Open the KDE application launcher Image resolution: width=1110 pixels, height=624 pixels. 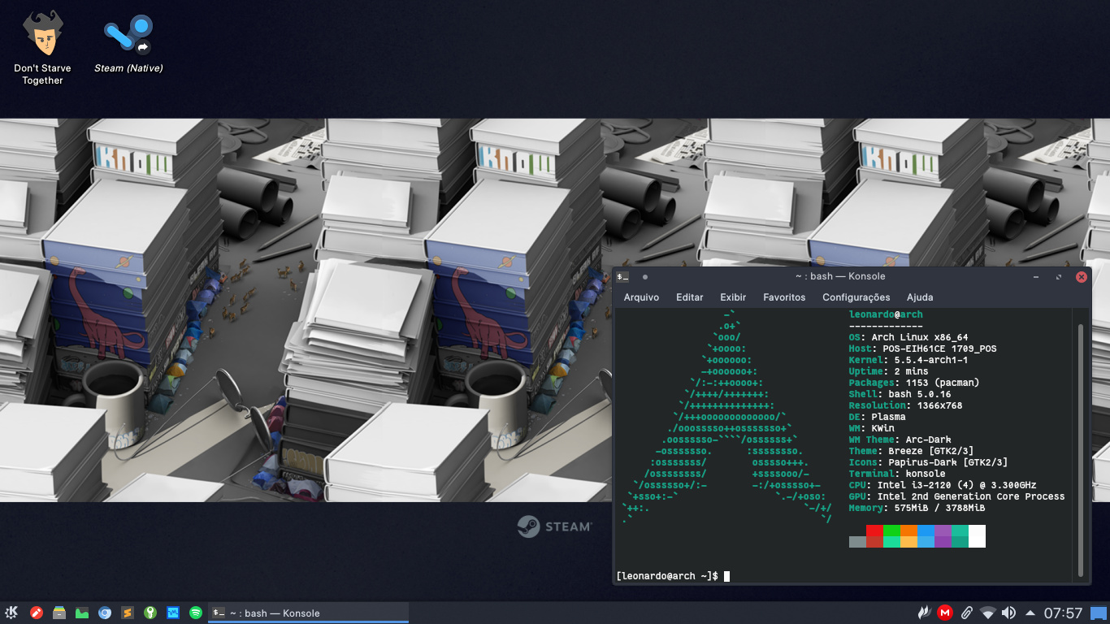click(12, 613)
